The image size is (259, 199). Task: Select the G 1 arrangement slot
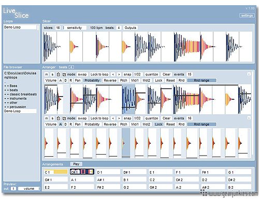pyautogui.click(x=239, y=172)
